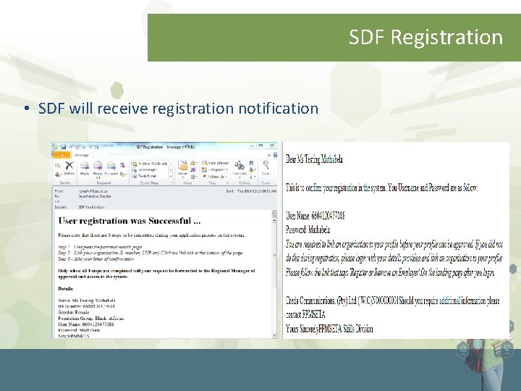Click the sender address in From field
The height and width of the screenshot is (391, 521).
coord(93,191)
